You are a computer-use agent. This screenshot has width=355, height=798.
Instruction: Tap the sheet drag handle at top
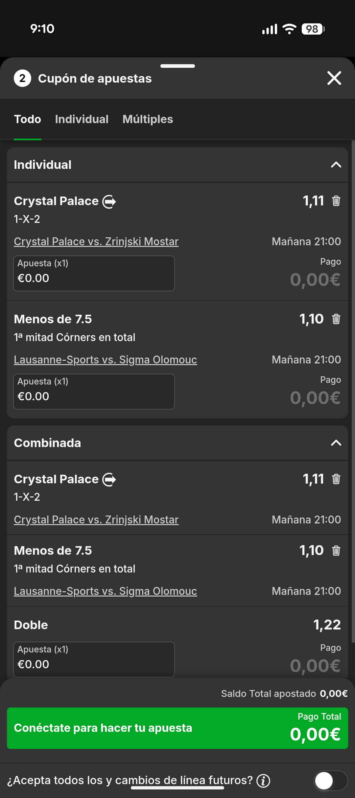[177, 66]
